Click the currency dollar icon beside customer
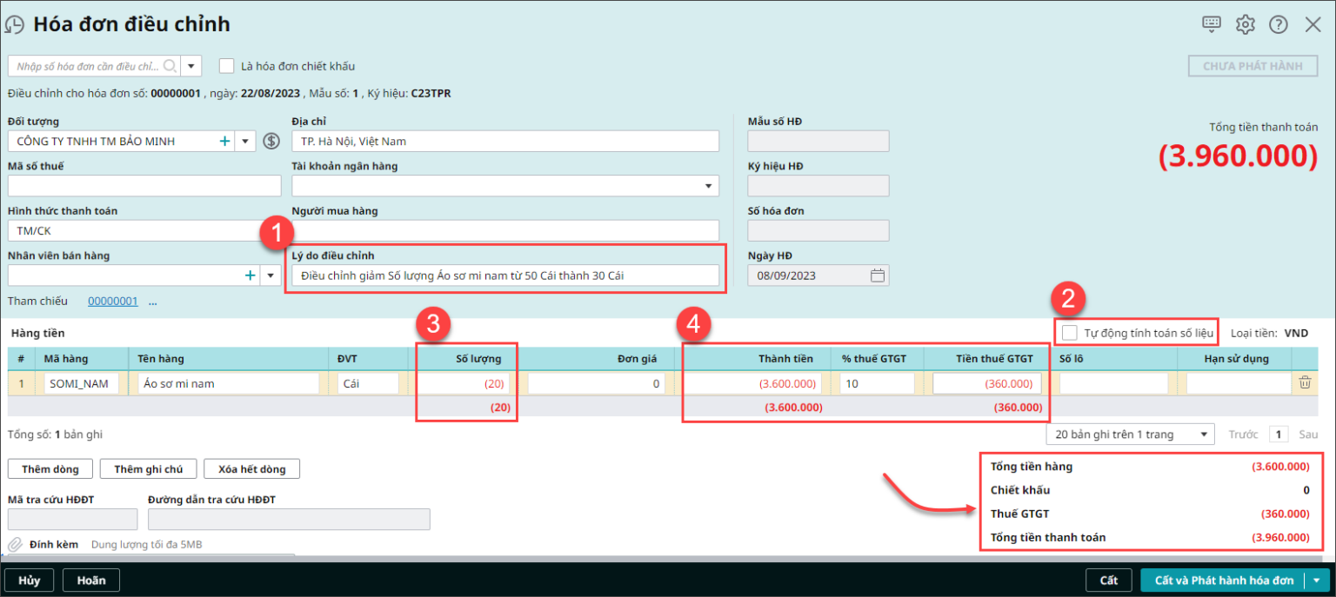Image resolution: width=1336 pixels, height=597 pixels. click(271, 141)
